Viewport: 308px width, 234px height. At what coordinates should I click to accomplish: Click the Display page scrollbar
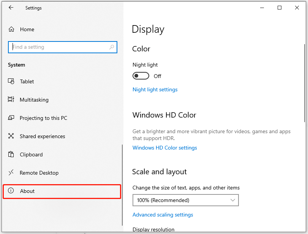pyautogui.click(x=305, y=83)
